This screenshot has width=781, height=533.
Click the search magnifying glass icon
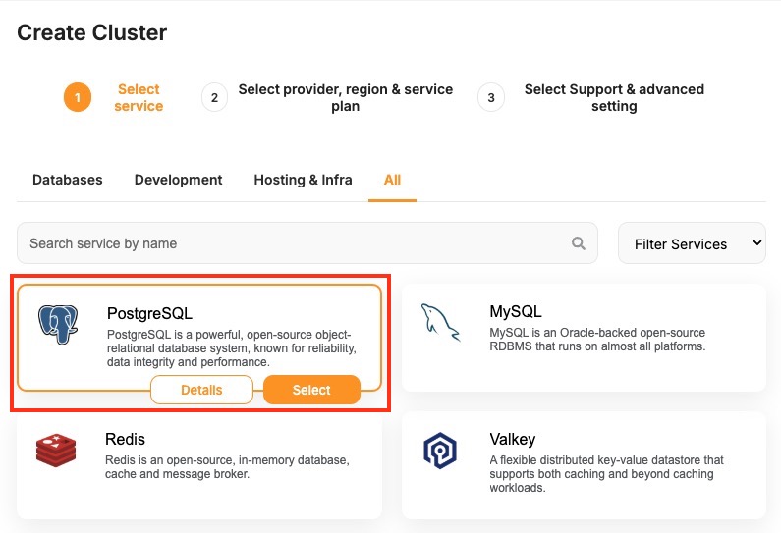coord(579,243)
